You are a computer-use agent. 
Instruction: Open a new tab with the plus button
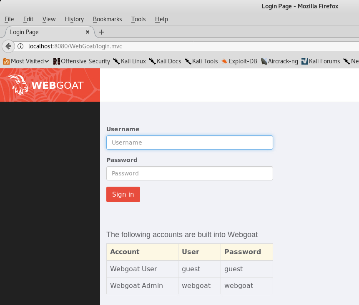(101, 32)
